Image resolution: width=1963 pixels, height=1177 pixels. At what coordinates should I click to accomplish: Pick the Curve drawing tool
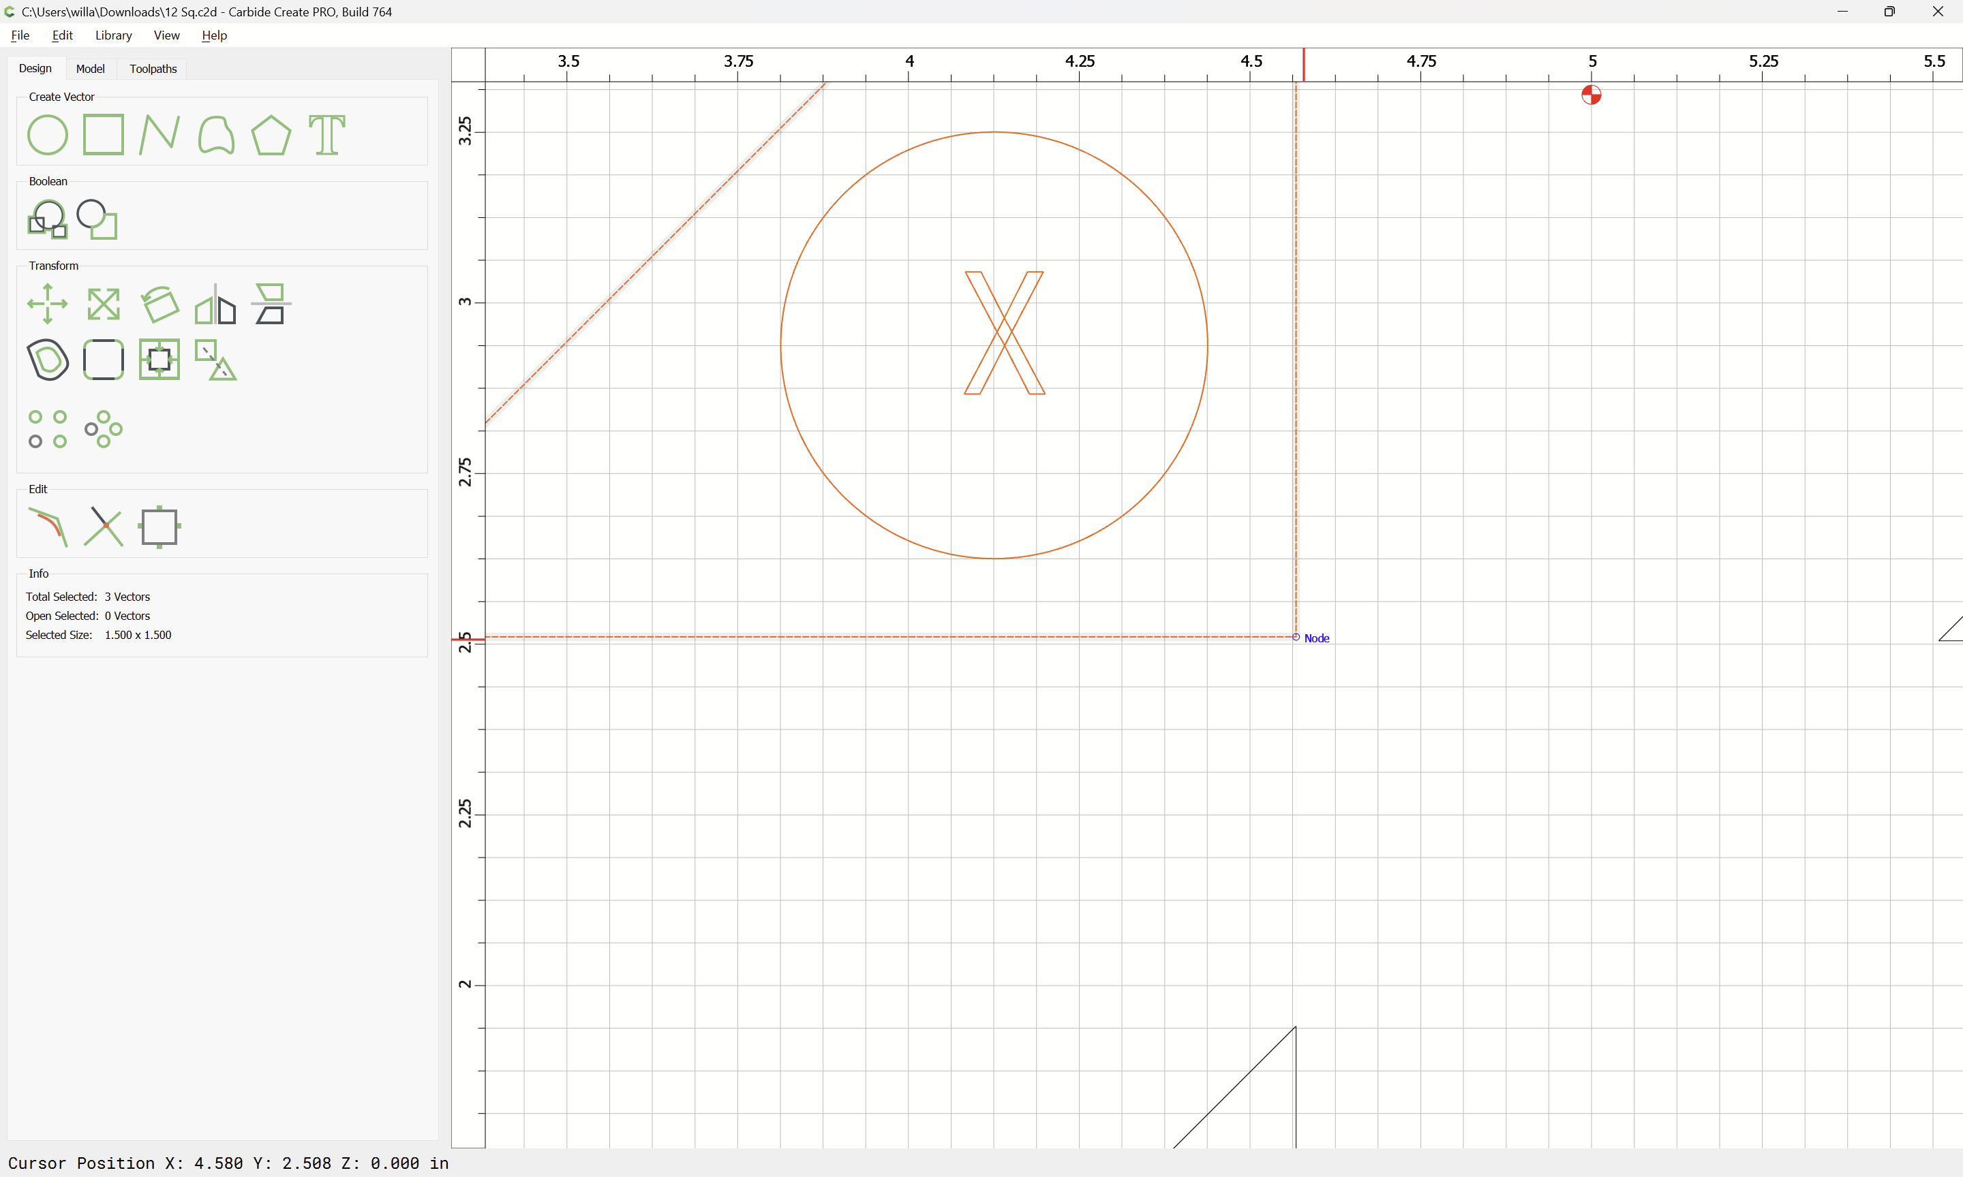coord(216,135)
